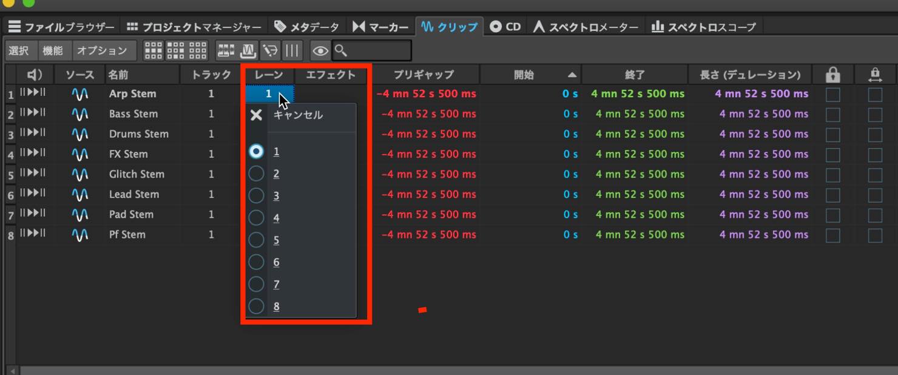The width and height of the screenshot is (898, 375).
Task: Switch to the スペクトロスコープ tab
Action: point(704,27)
